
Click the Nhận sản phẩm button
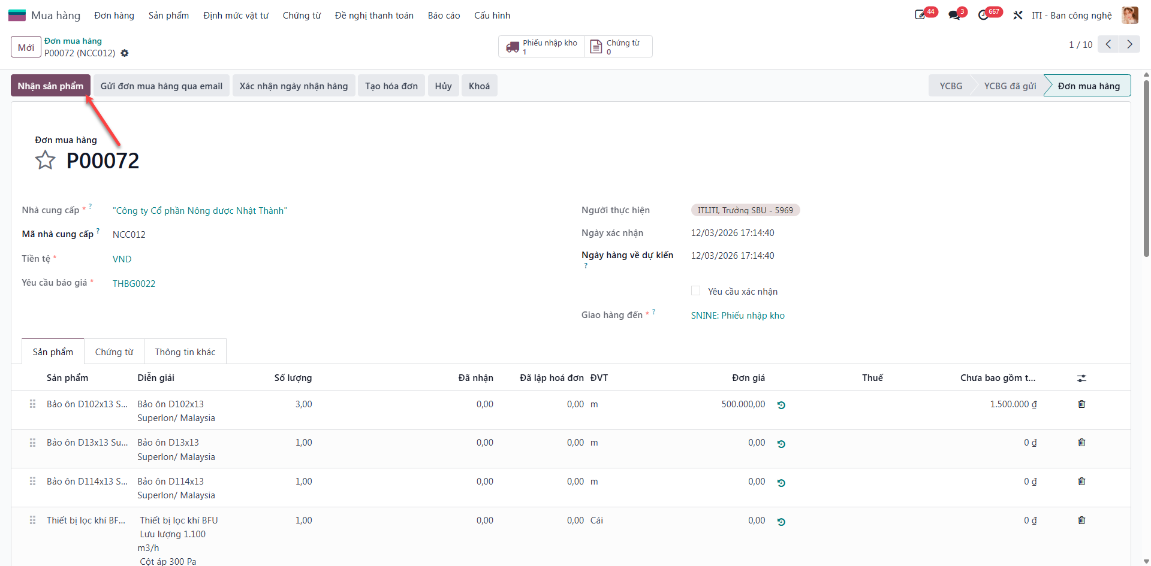click(50, 86)
